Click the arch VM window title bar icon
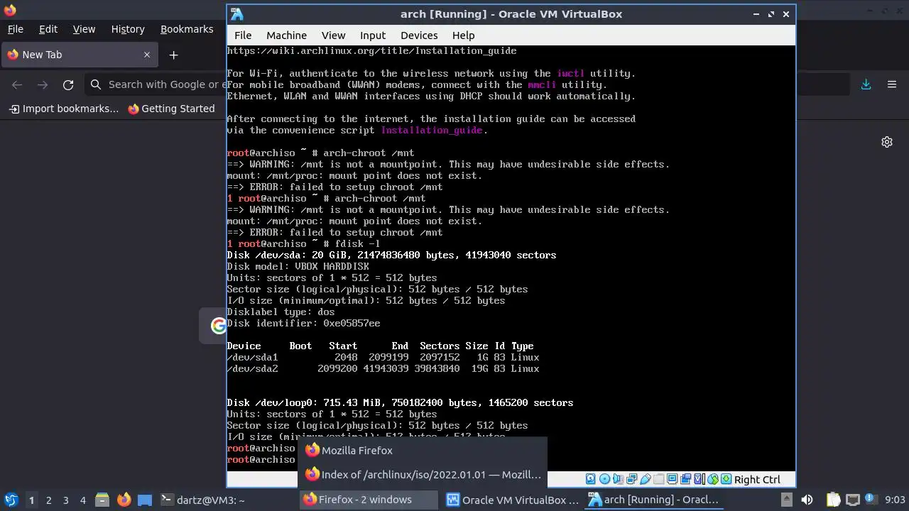909x511 pixels. (x=237, y=14)
